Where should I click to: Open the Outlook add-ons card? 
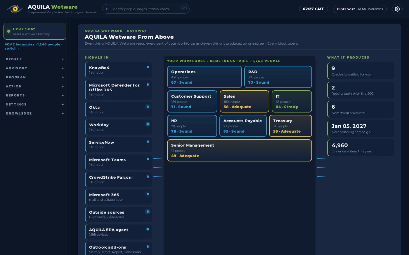click(x=118, y=249)
